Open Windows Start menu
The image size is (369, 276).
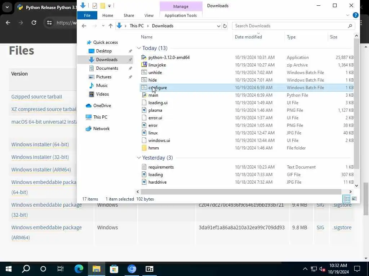tap(9, 269)
